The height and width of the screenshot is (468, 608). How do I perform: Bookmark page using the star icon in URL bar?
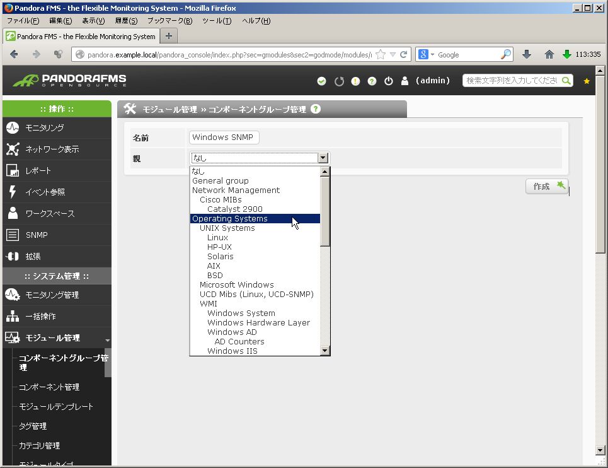coord(381,54)
